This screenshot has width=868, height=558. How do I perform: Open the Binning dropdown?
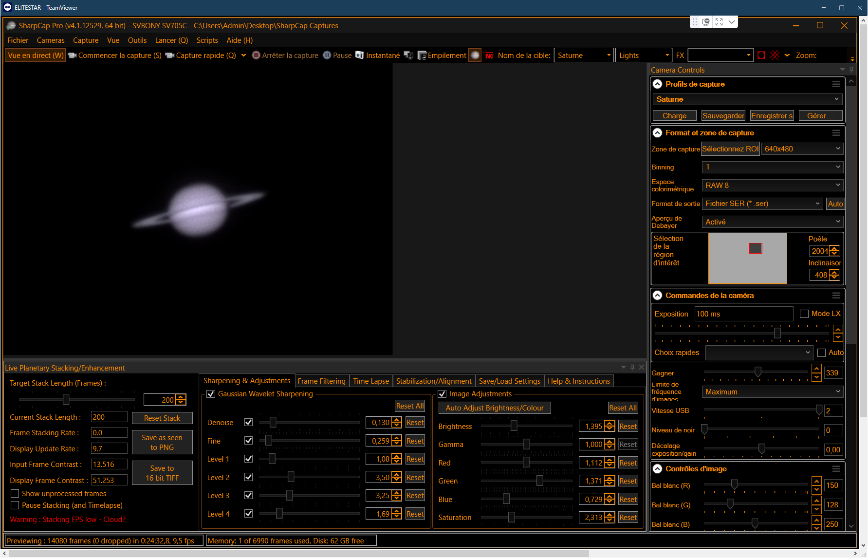(x=773, y=167)
